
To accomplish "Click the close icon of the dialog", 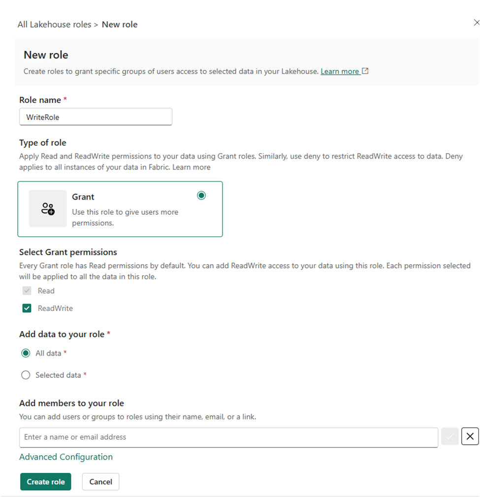I will (476, 23).
